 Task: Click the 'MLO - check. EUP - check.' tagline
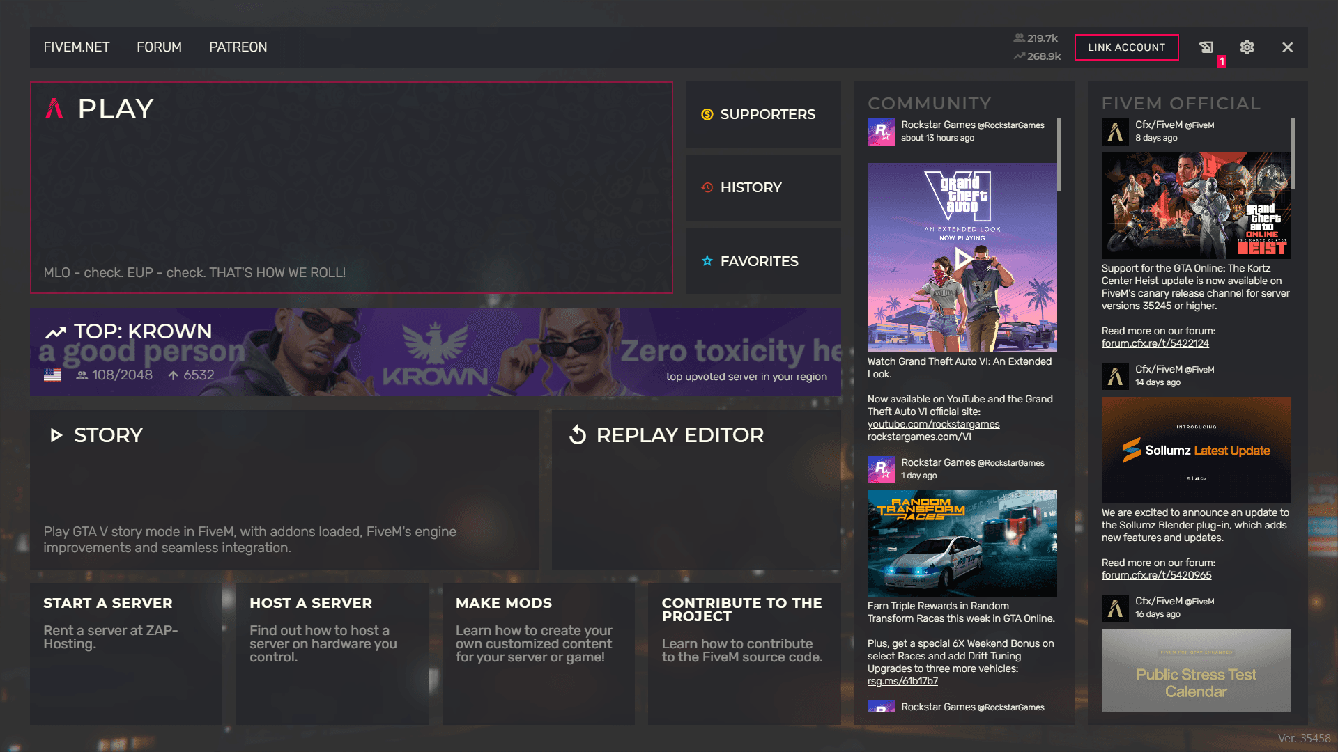194,273
